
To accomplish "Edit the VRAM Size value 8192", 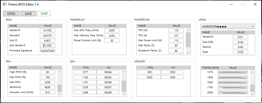I will pyautogui.click(x=240, y=42).
